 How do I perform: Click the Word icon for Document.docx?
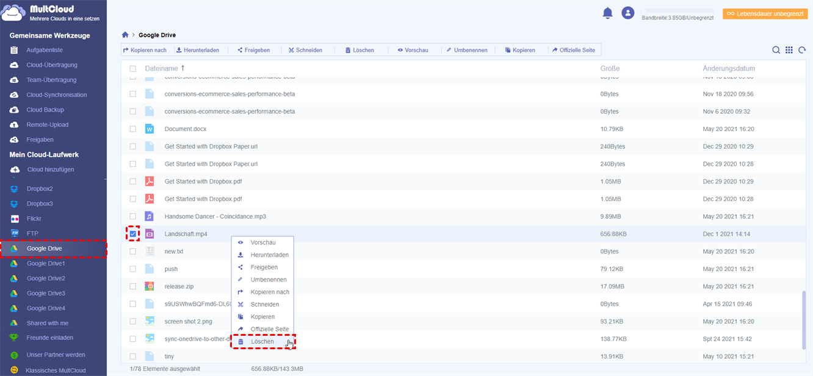point(150,129)
